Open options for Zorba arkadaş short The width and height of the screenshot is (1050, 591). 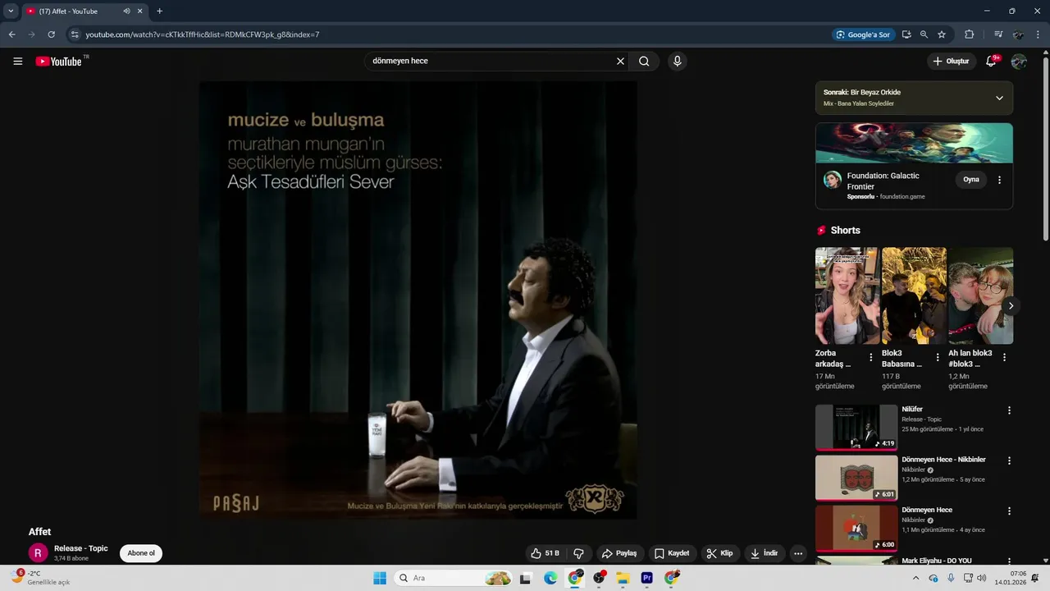tap(871, 358)
